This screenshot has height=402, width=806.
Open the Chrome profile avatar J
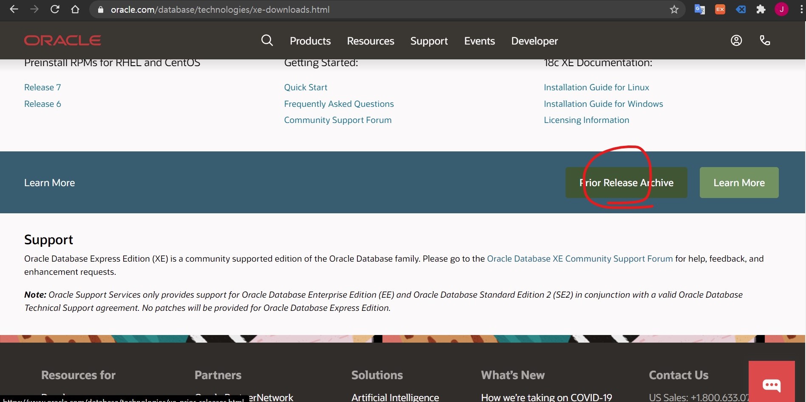(781, 9)
